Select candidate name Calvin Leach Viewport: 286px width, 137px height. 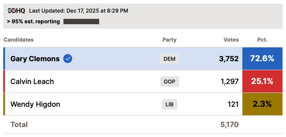point(32,81)
